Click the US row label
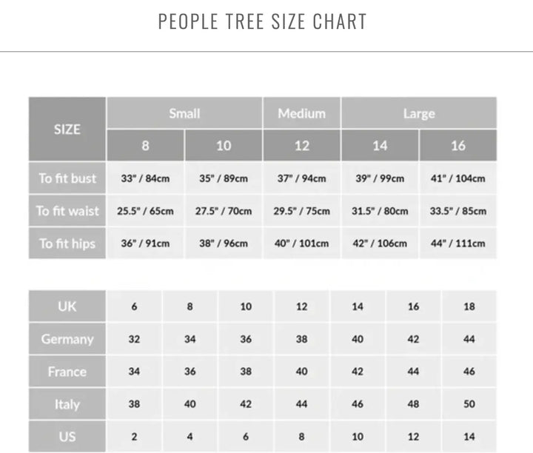Image resolution: width=533 pixels, height=453 pixels. pyautogui.click(x=67, y=437)
